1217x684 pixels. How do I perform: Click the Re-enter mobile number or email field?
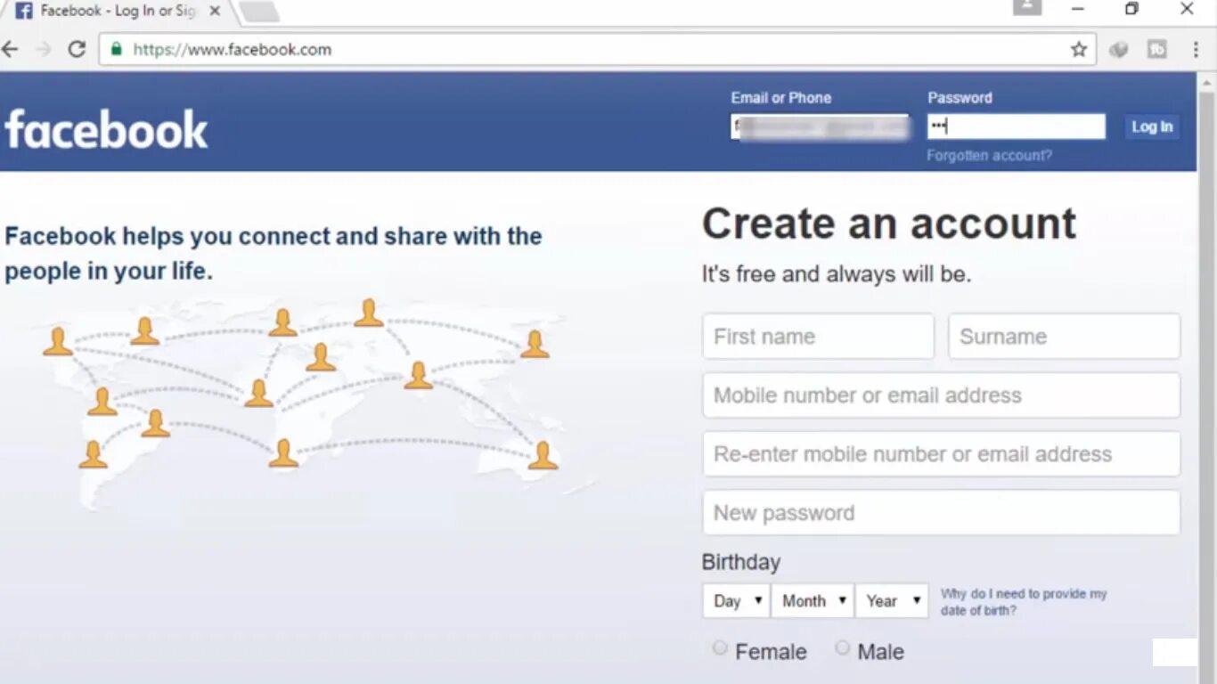click(941, 454)
